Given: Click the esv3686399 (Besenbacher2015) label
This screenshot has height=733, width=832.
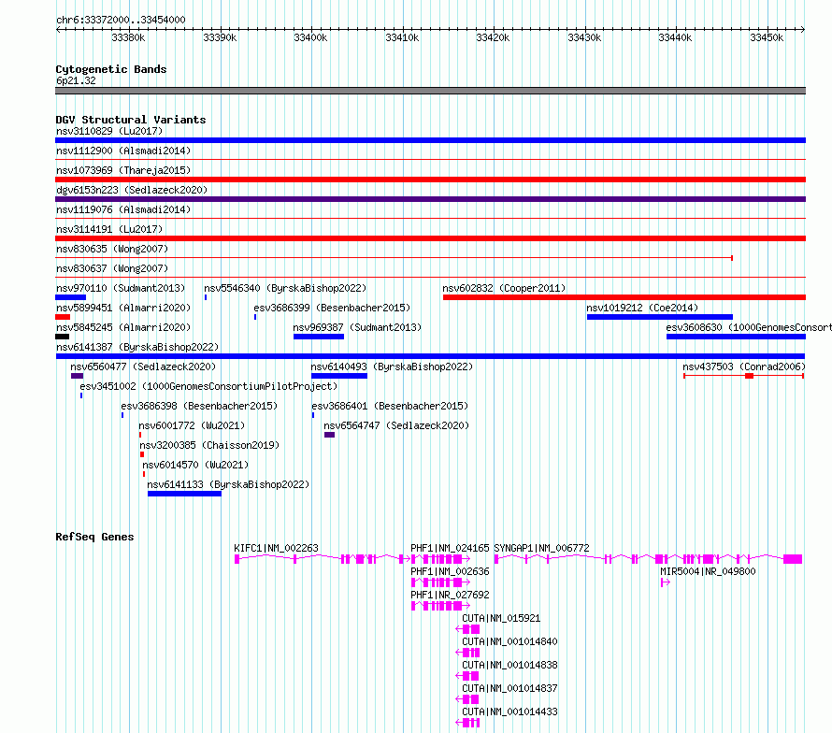Looking at the screenshot, I should (332, 308).
